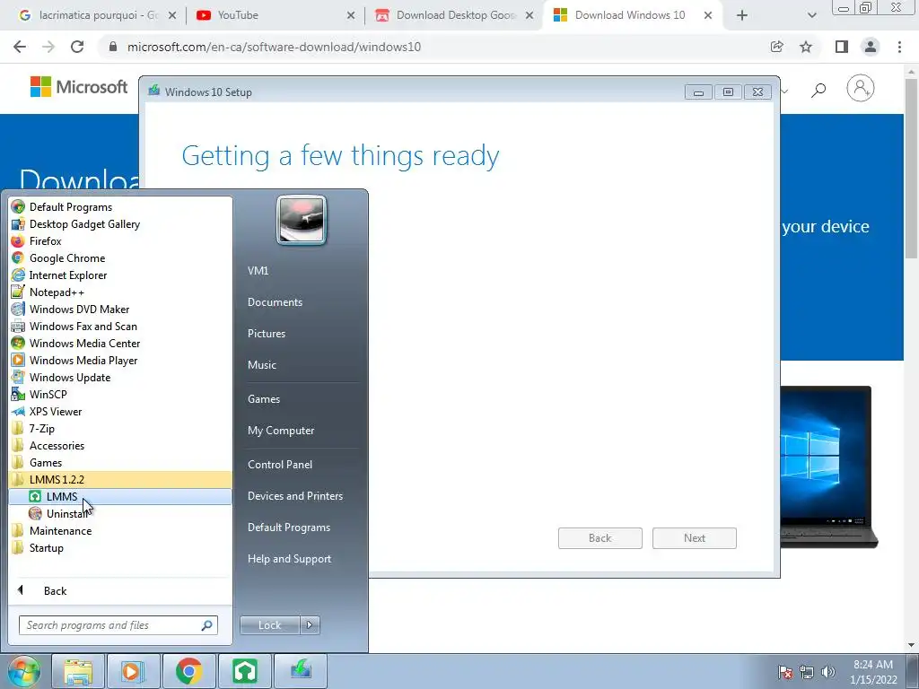919x689 pixels.
Task: Click the share page icon in address bar
Action: coord(776,47)
